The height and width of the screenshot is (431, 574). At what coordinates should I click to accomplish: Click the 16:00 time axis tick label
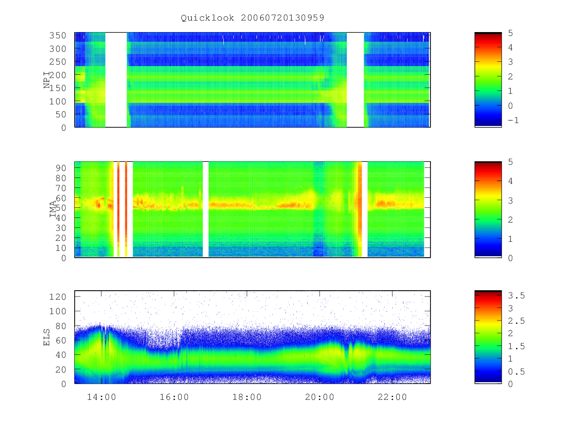coord(175,397)
